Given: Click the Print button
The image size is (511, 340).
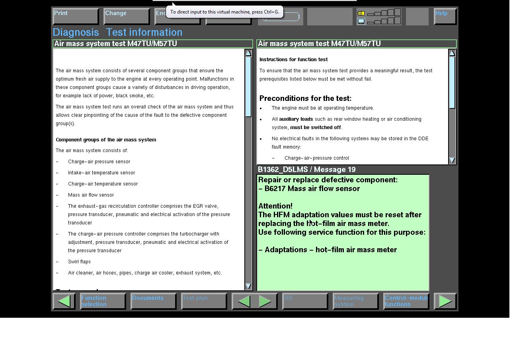Looking at the screenshot, I should coord(76,17).
